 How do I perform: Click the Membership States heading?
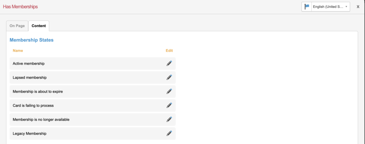(31, 40)
